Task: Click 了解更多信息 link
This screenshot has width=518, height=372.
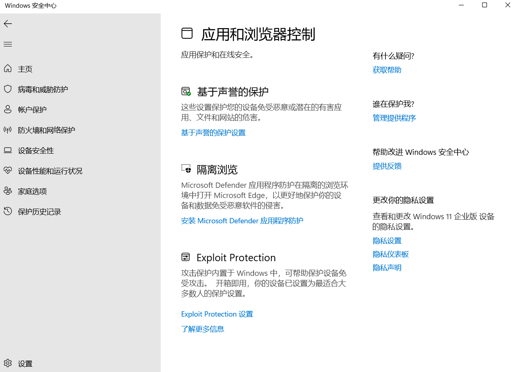Action: [203, 329]
